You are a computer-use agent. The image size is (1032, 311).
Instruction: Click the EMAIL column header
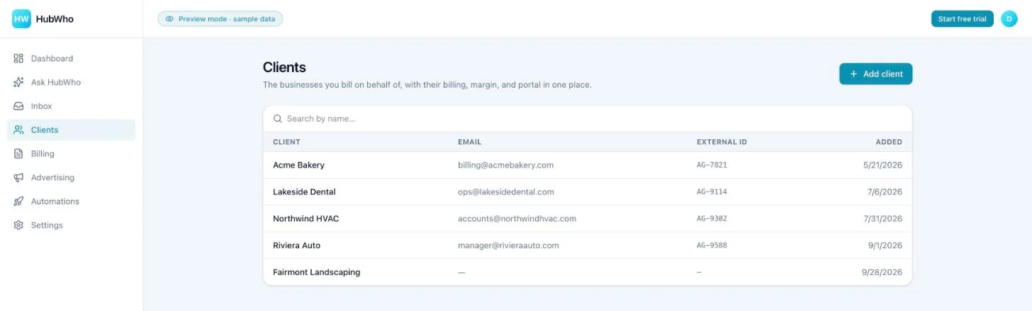[469, 142]
